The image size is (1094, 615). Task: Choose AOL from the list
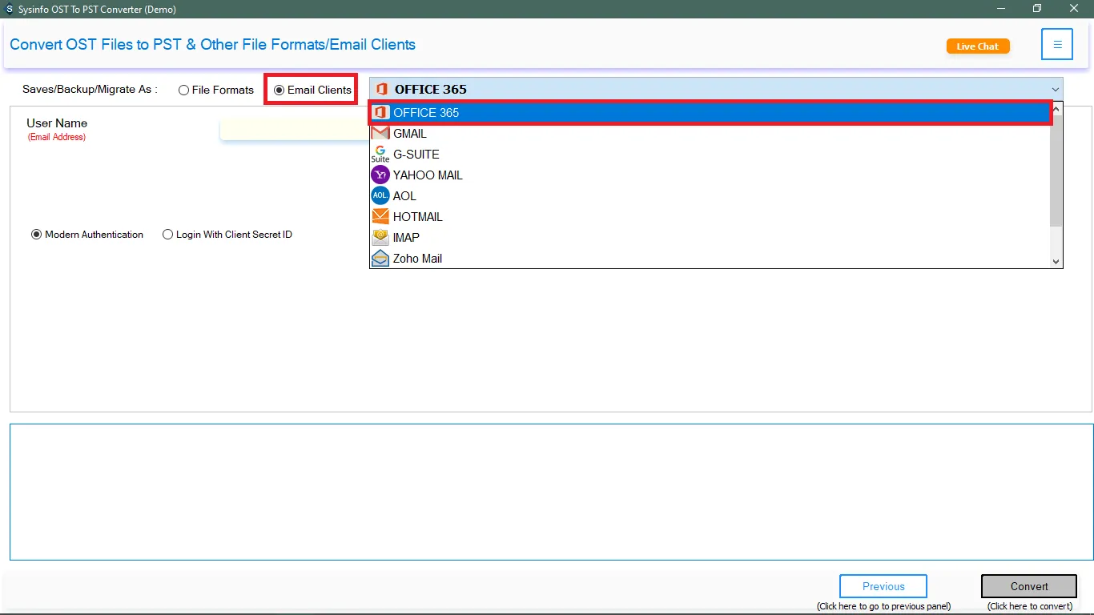coord(710,196)
